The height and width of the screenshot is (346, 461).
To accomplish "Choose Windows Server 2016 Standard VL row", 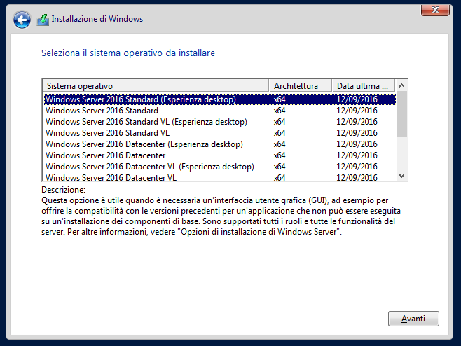I will [219, 133].
